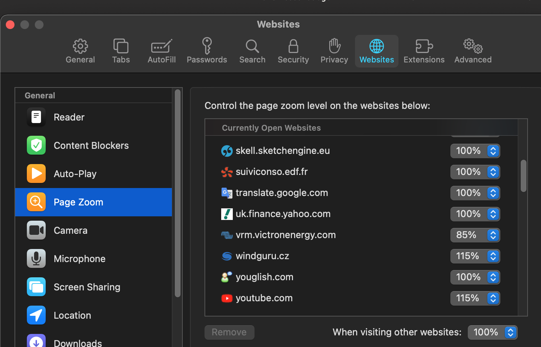Open zoom dropdown for suiviconso.edf.fr
Image resolution: width=541 pixels, height=347 pixels.
[475, 172]
